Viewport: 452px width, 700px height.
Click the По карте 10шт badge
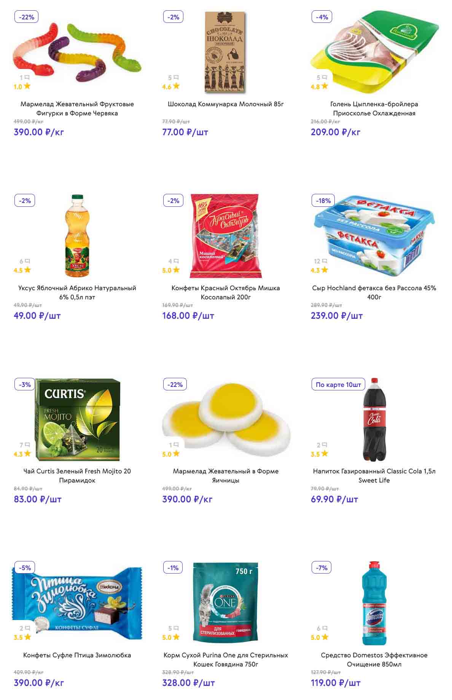click(x=338, y=384)
